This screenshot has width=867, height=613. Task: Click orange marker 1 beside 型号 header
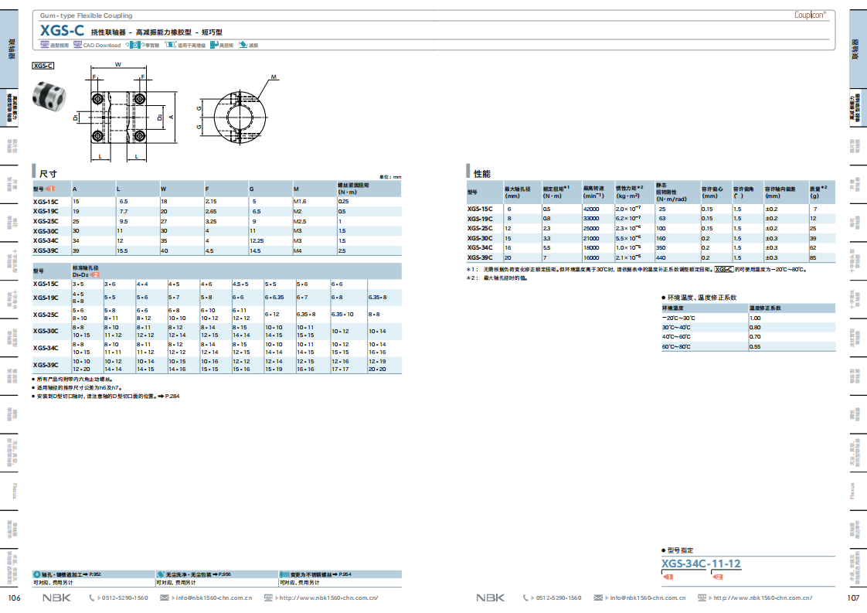coord(50,189)
